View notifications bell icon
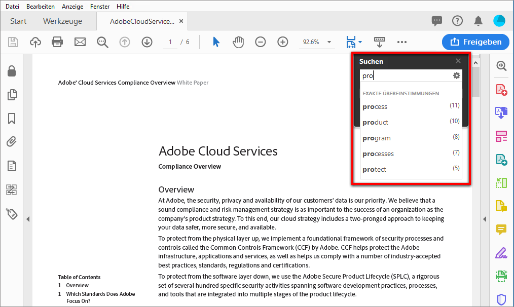The image size is (514, 307). click(479, 21)
